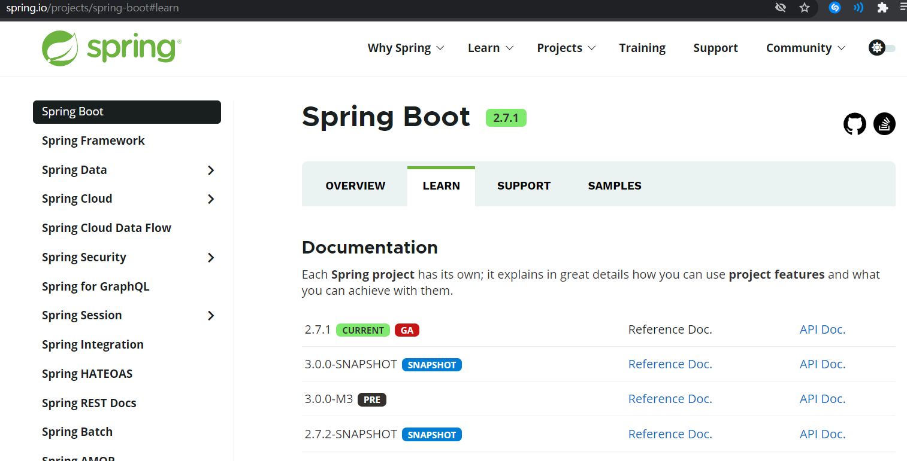Image resolution: width=907 pixels, height=461 pixels.
Task: Open Spring Cloud project link text
Action: [77, 199]
